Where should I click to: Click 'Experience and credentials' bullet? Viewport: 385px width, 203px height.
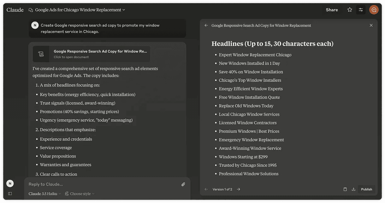[66, 139]
